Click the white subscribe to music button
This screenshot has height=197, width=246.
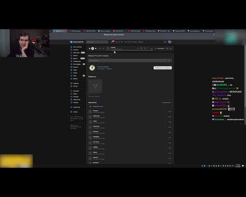163,68
